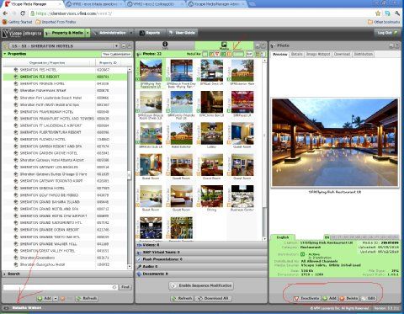The width and height of the screenshot is (404, 314).
Task: Click the Sheraton Guangzhou Hotel property icon
Action: [x=16, y=264]
